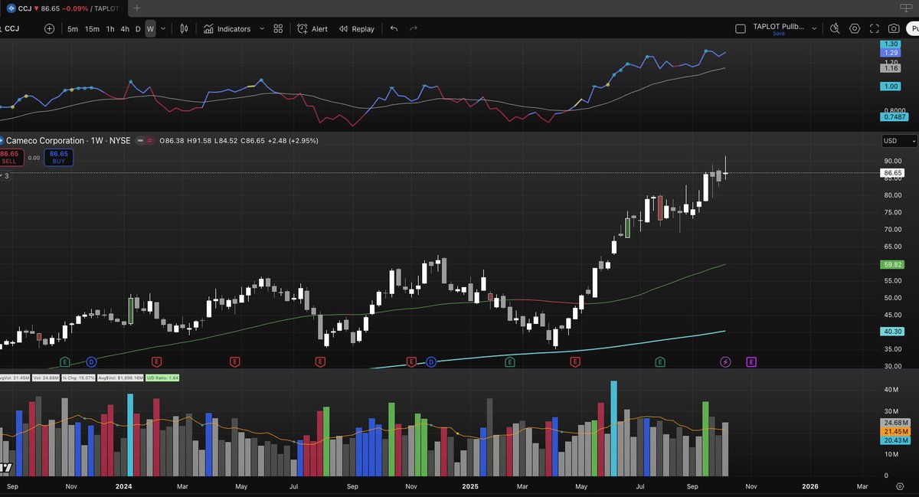
Task: Expand the layout dropdown chevron next to TAPLOT Pullb...
Action: click(813, 28)
